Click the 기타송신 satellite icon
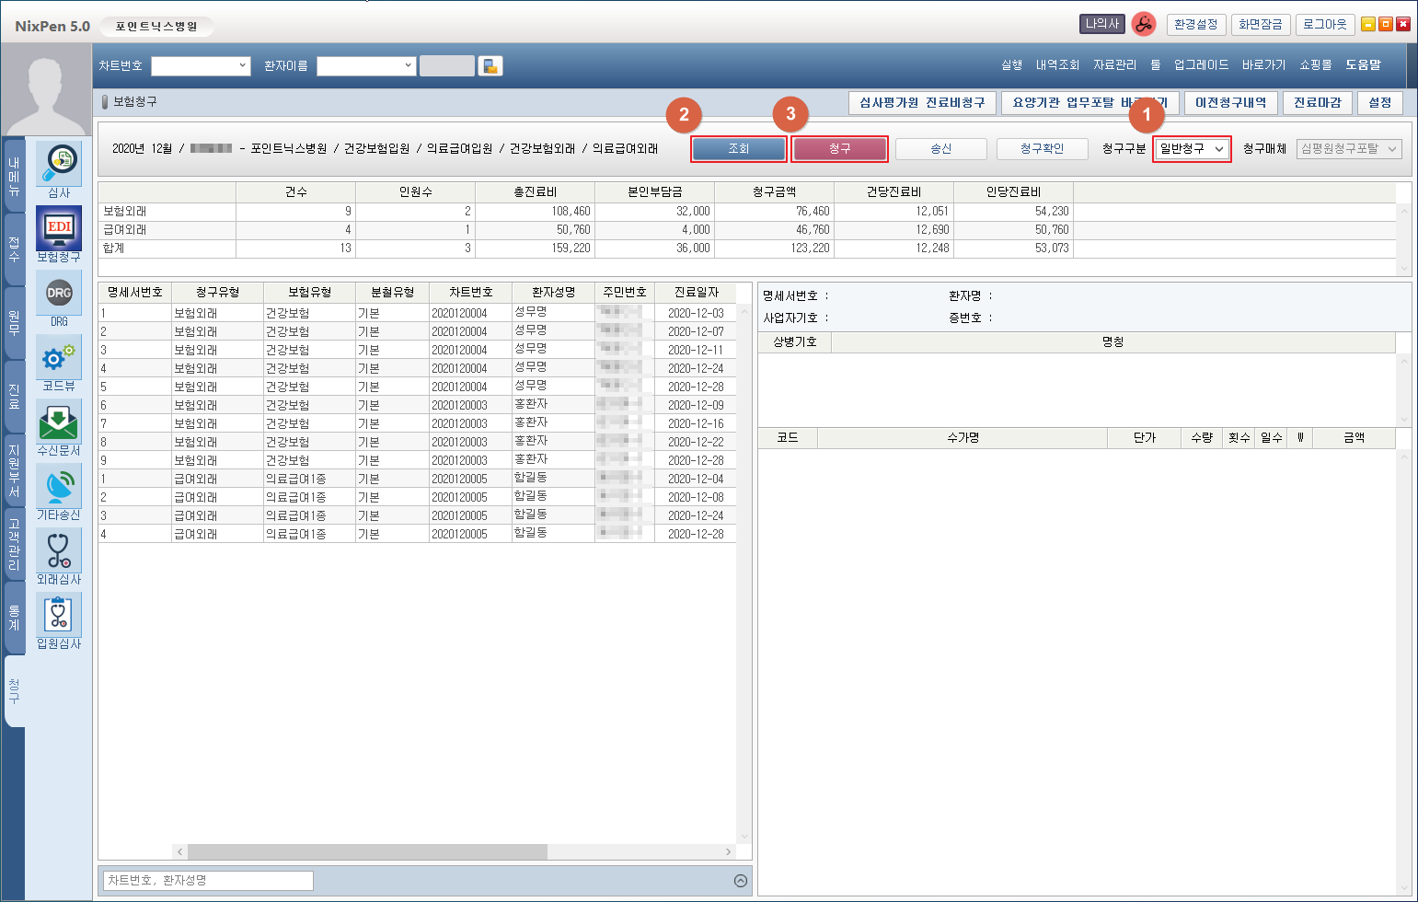 [x=59, y=486]
